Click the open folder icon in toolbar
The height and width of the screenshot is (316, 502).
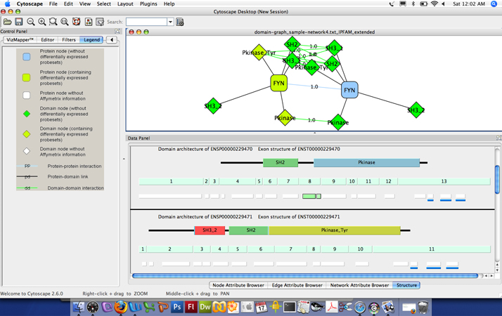(x=7, y=22)
